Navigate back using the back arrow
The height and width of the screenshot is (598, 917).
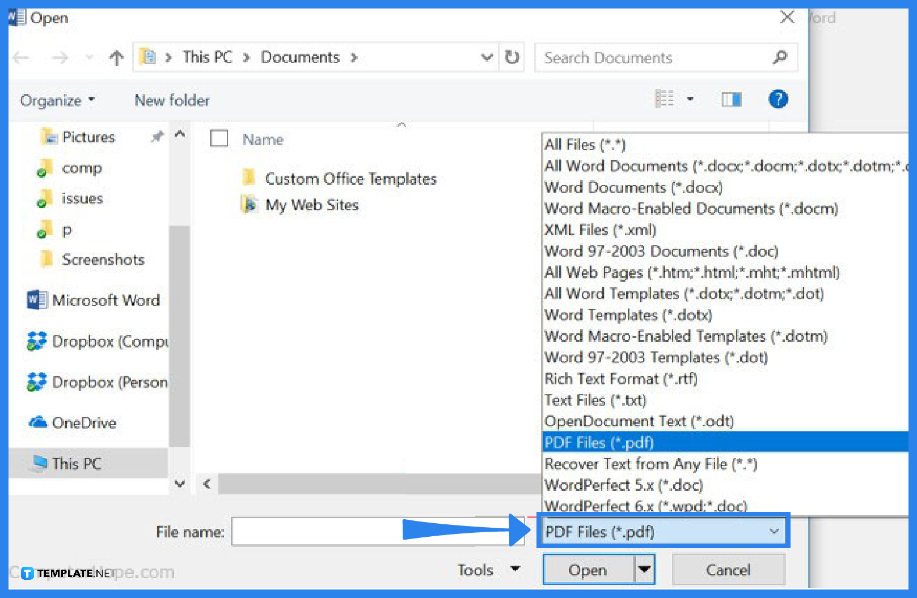pyautogui.click(x=20, y=57)
